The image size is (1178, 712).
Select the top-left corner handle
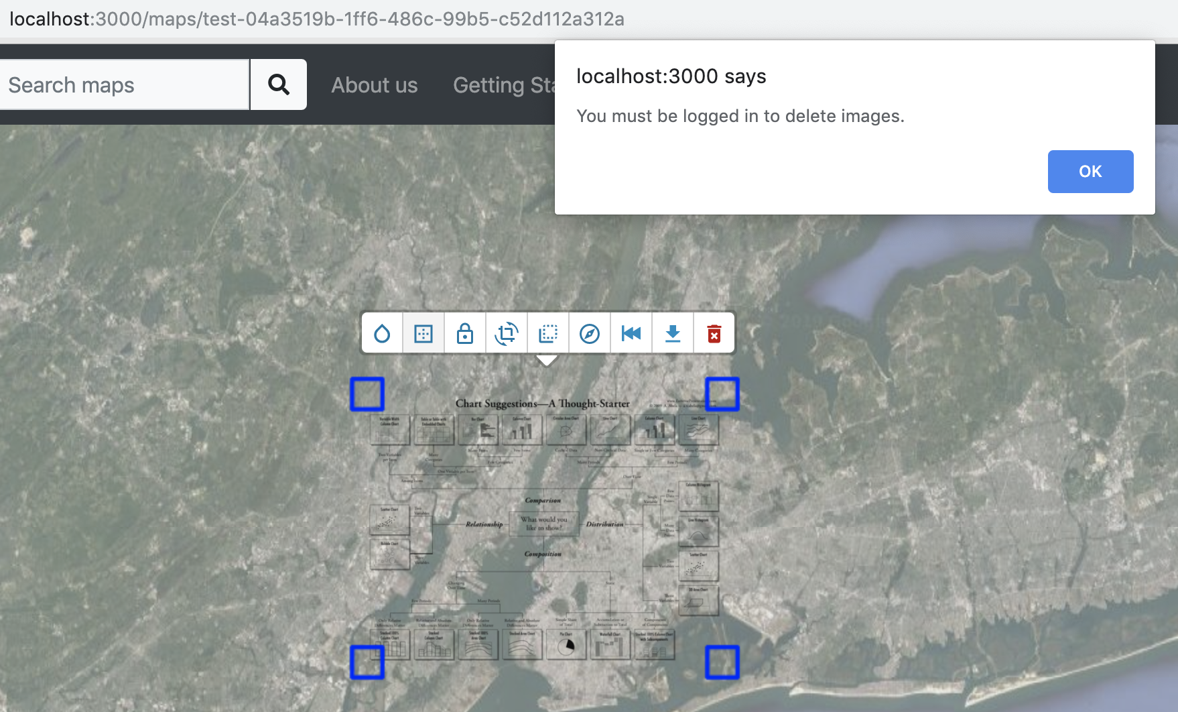point(367,394)
